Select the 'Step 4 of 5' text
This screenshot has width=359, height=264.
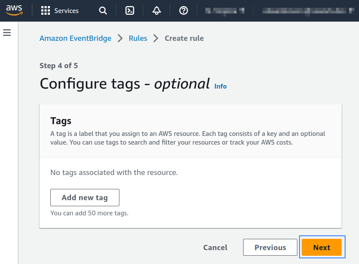(59, 66)
